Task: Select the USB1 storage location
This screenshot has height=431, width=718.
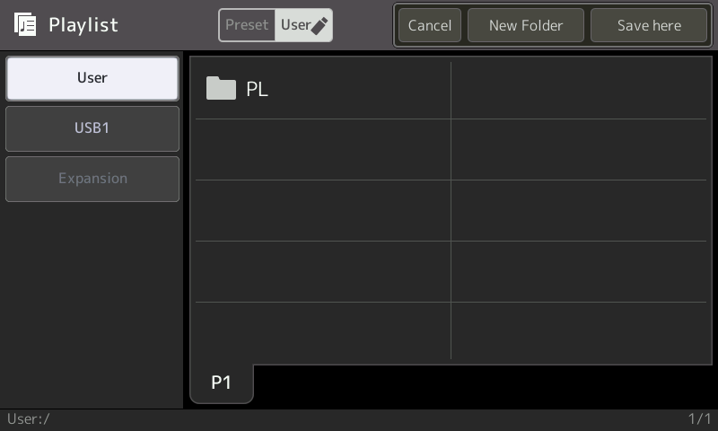Action: pos(92,128)
